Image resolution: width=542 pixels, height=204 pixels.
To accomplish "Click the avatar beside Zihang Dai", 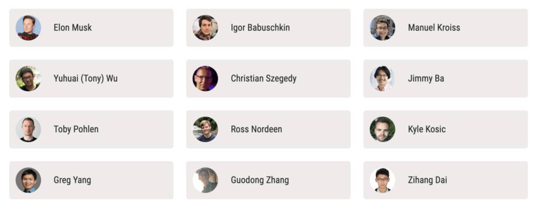I will 382,180.
